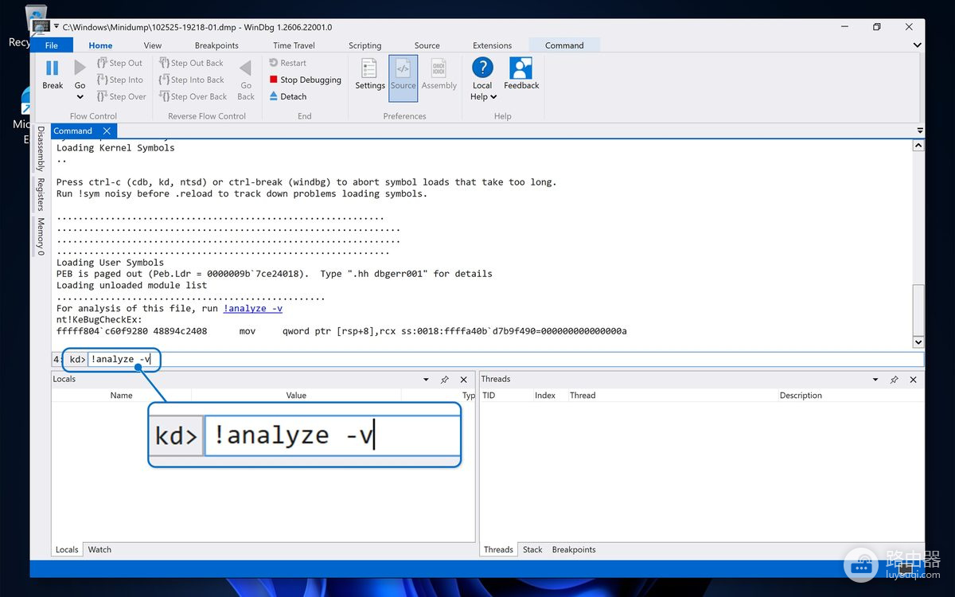
Task: Click the Index column header in Threads
Action: pyautogui.click(x=545, y=395)
